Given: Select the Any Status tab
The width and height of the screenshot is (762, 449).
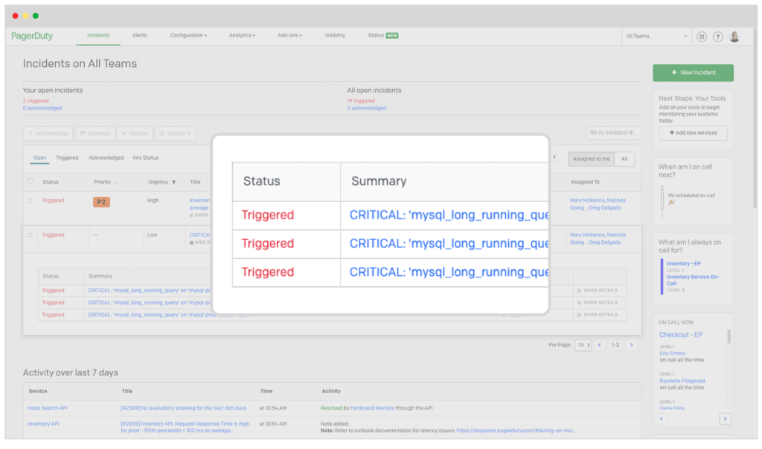Looking at the screenshot, I should 145,158.
